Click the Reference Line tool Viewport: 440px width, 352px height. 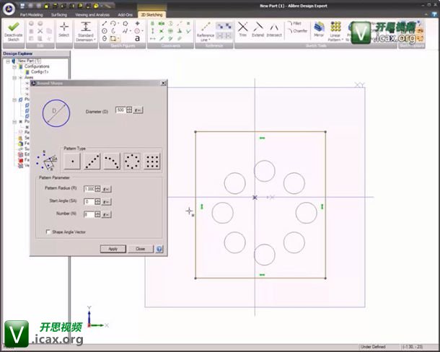[x=206, y=31]
